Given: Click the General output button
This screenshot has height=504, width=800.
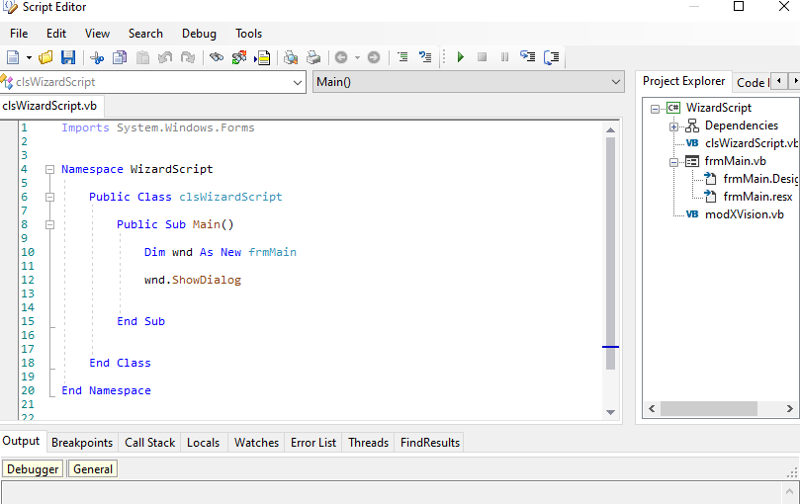Looking at the screenshot, I should (x=93, y=469).
